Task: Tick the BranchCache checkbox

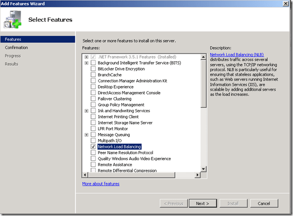Action: pyautogui.click(x=93, y=75)
